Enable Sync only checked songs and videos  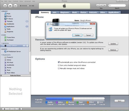pyautogui.click(x=59, y=65)
